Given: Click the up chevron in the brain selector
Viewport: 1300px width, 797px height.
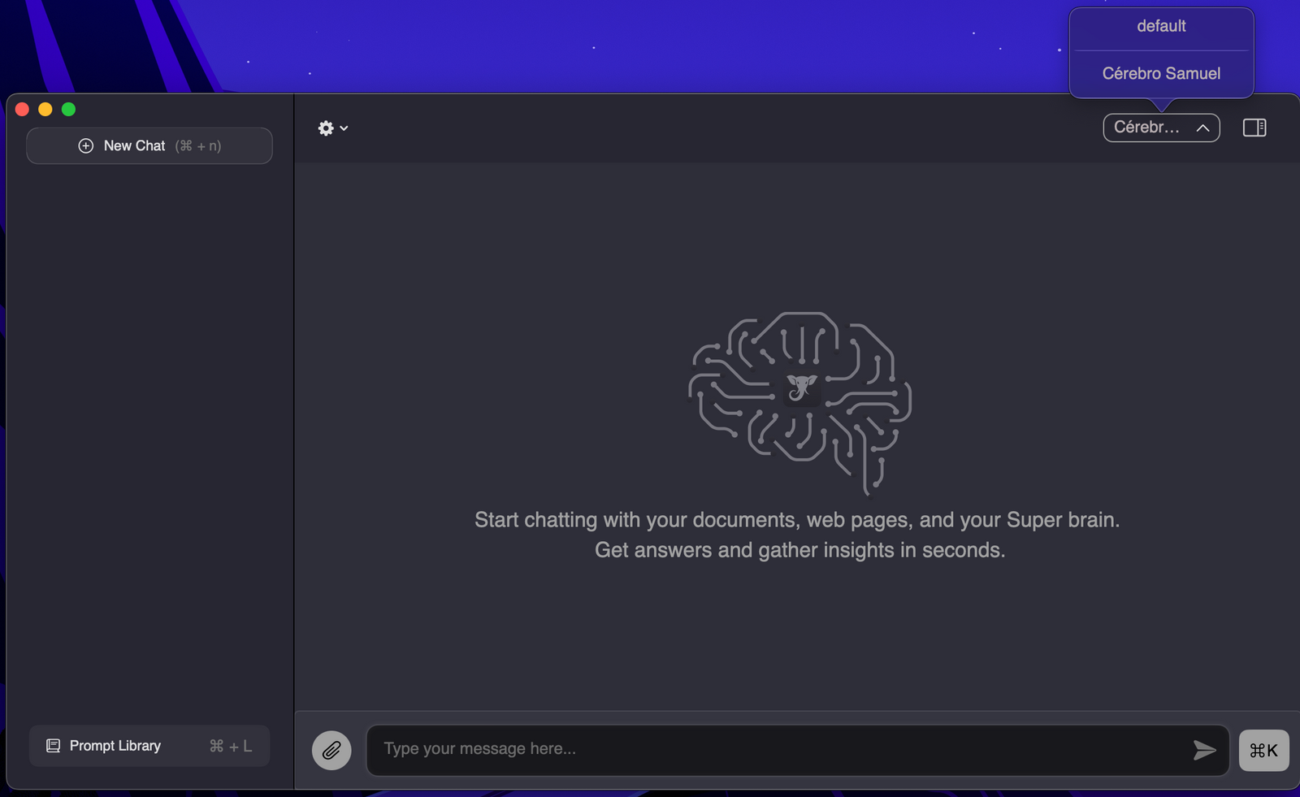Looking at the screenshot, I should click(x=1203, y=128).
